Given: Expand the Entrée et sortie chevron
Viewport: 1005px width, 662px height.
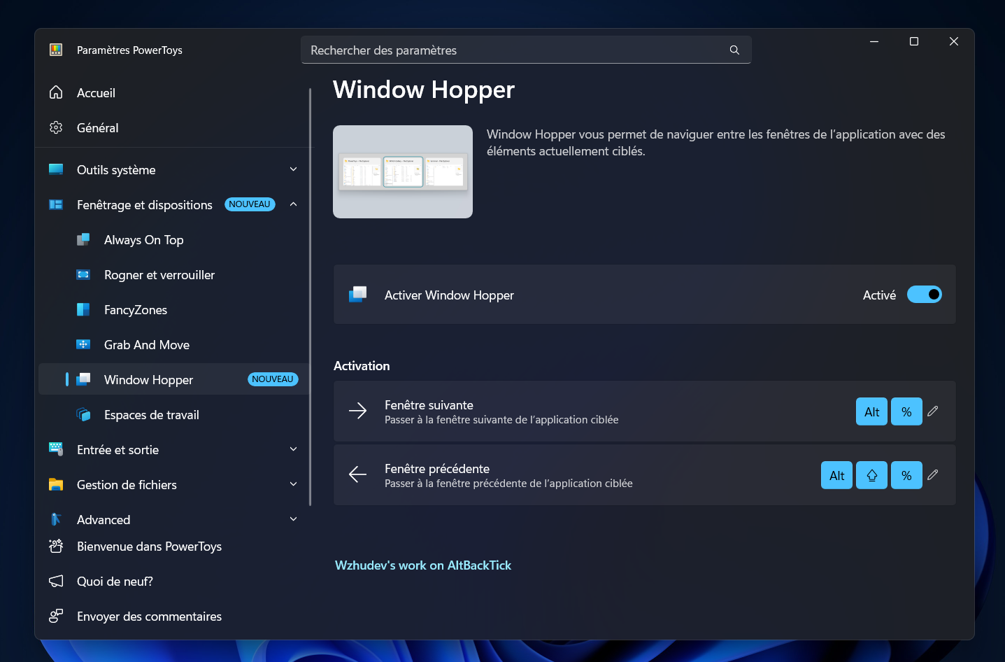Looking at the screenshot, I should point(294,449).
